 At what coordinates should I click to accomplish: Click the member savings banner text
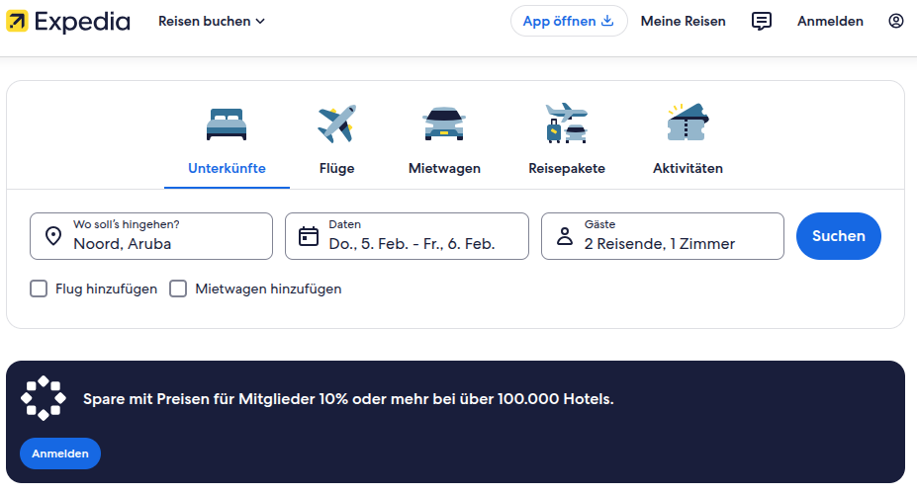pyautogui.click(x=348, y=399)
